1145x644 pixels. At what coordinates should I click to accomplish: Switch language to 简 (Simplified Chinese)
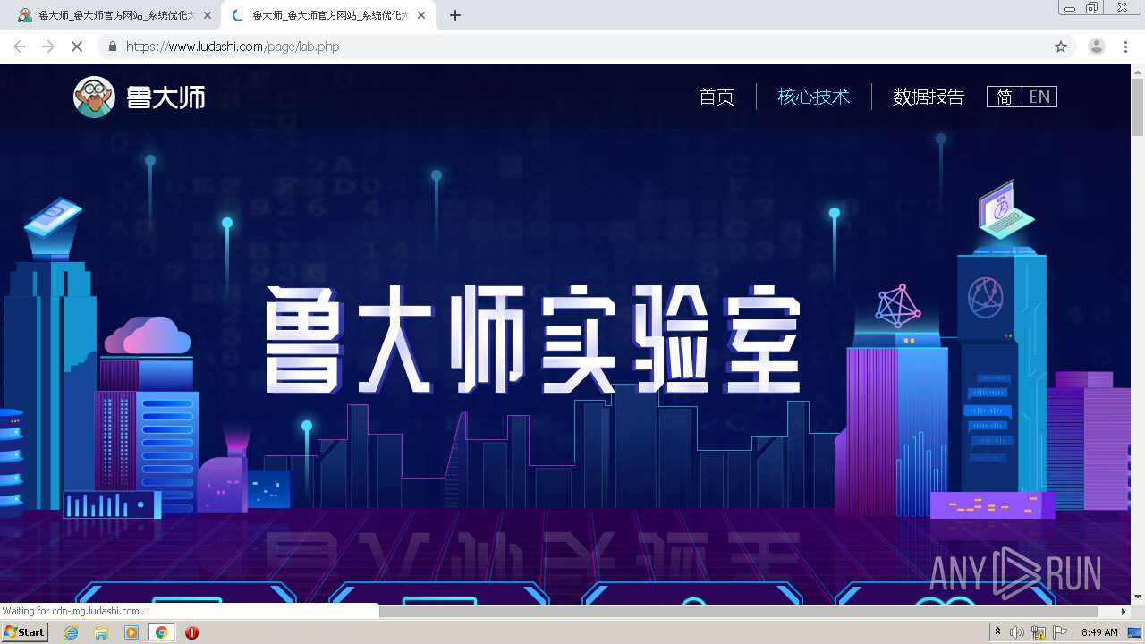[1005, 97]
